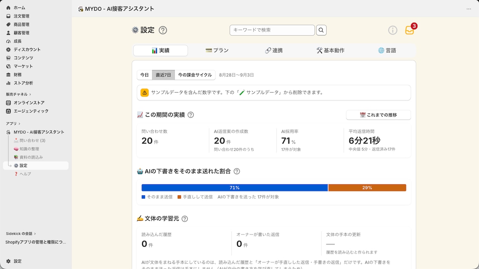Click orange 手直しして送信 legend swatch
The height and width of the screenshot is (269, 479).
coord(179,197)
